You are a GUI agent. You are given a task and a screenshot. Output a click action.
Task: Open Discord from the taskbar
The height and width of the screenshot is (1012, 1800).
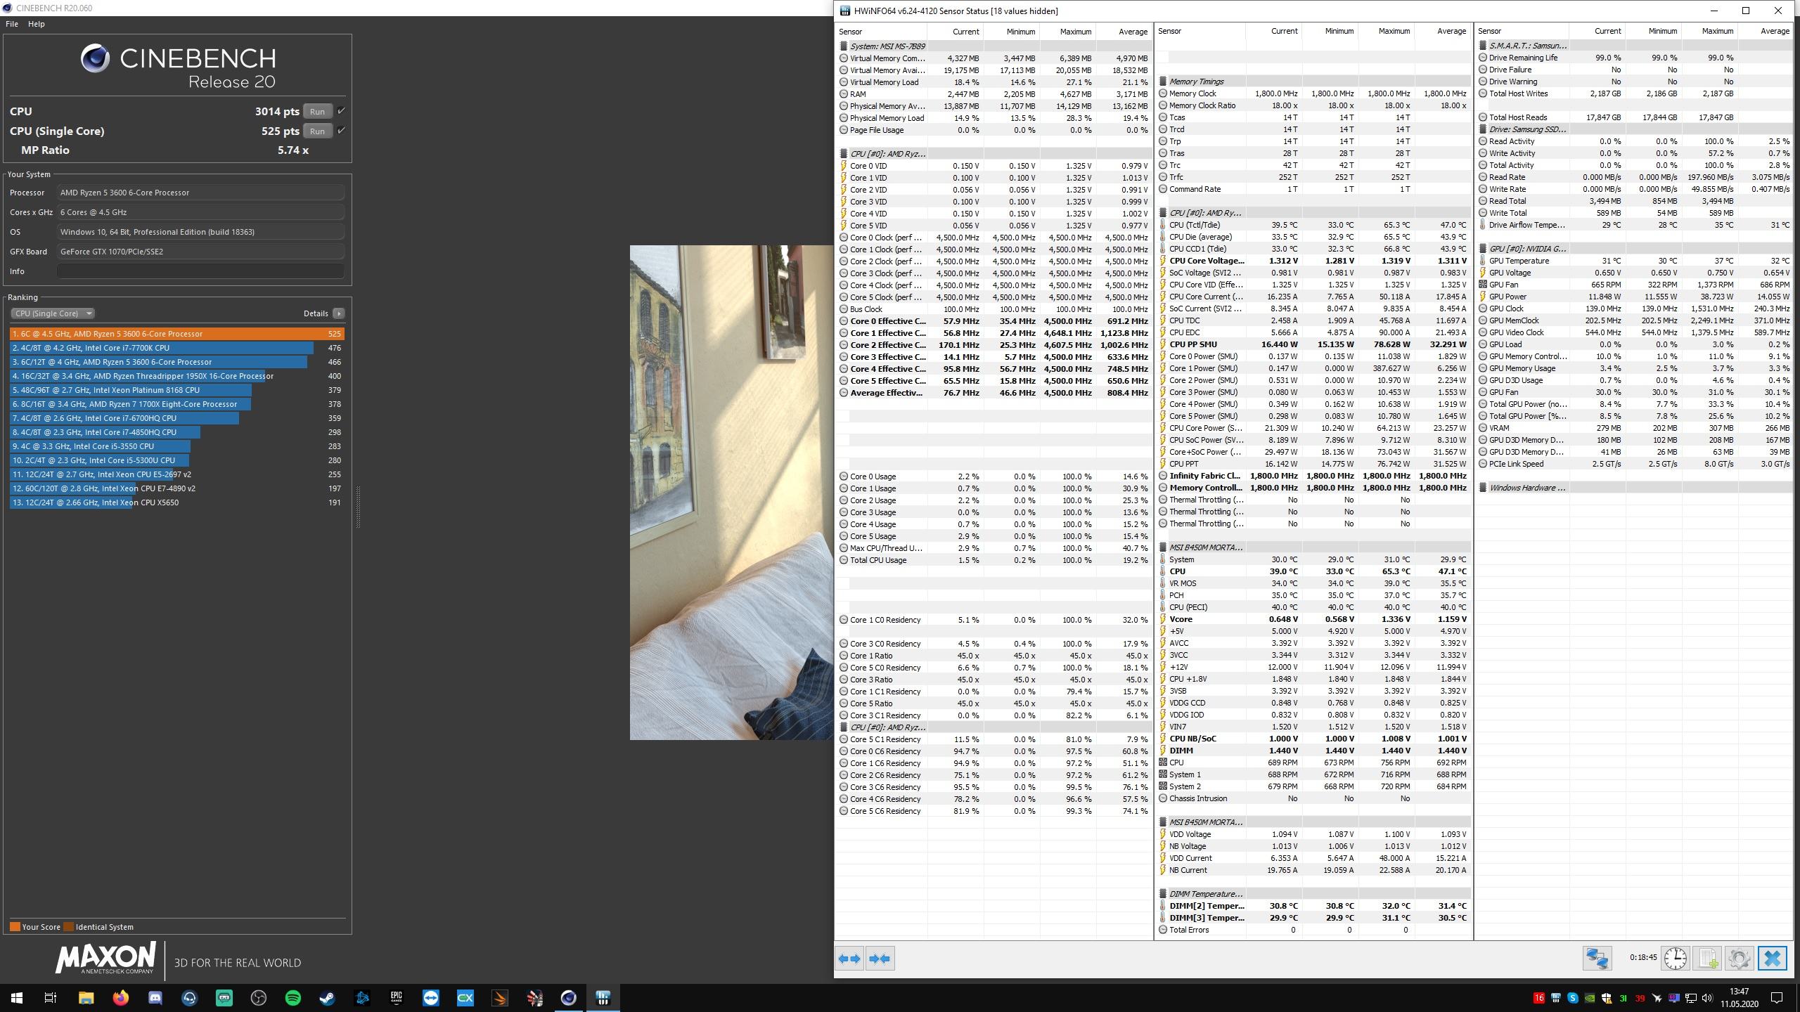coord(155,997)
